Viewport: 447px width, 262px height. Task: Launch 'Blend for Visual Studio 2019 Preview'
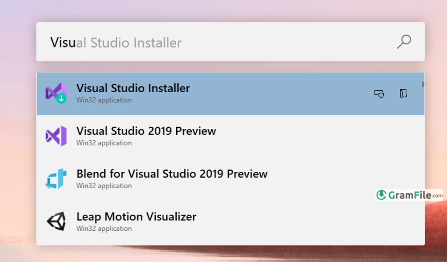tap(230, 179)
